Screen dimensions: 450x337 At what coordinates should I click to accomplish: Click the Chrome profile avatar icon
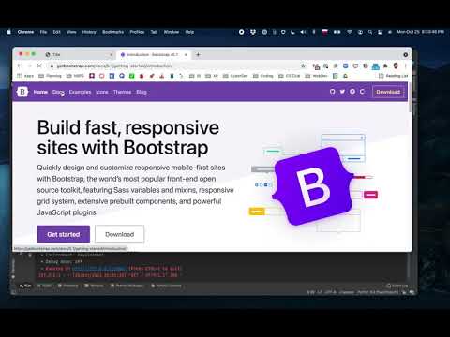pos(396,66)
